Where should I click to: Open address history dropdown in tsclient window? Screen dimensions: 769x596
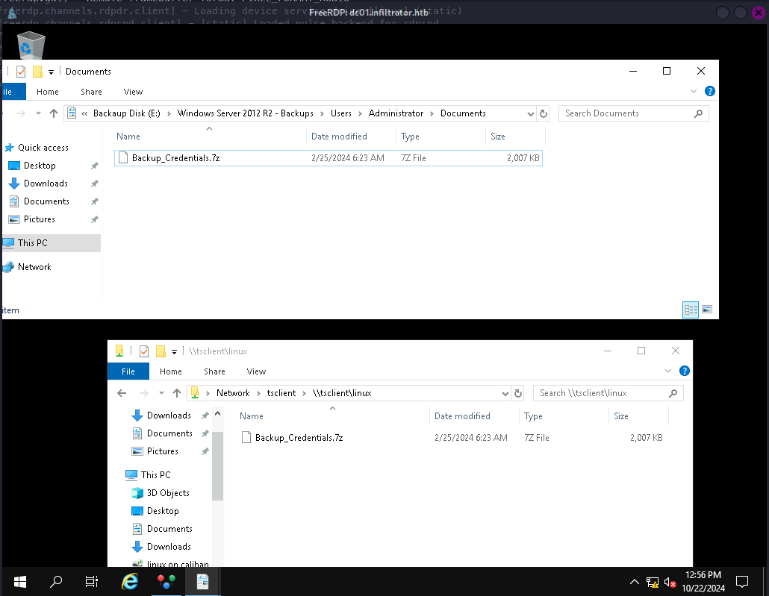coord(505,394)
